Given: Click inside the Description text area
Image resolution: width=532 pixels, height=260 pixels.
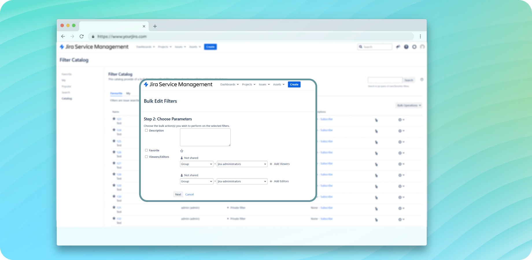Looking at the screenshot, I should pyautogui.click(x=205, y=137).
